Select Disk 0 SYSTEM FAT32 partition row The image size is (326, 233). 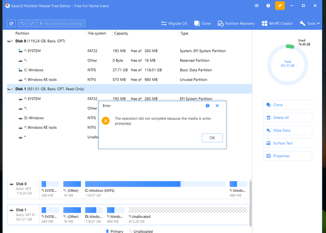tap(129, 51)
